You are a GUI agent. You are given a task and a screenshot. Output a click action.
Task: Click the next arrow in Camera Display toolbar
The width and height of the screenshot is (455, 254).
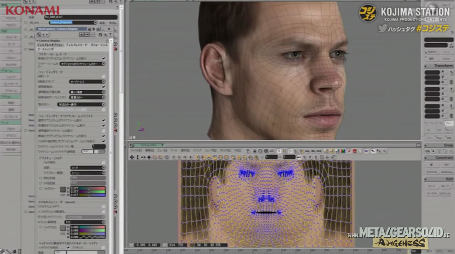tap(47, 35)
